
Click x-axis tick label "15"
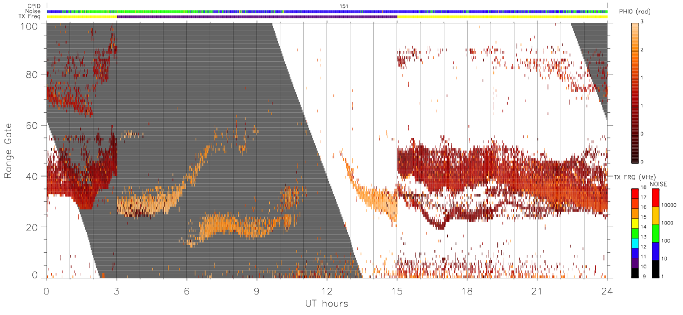click(x=397, y=291)
